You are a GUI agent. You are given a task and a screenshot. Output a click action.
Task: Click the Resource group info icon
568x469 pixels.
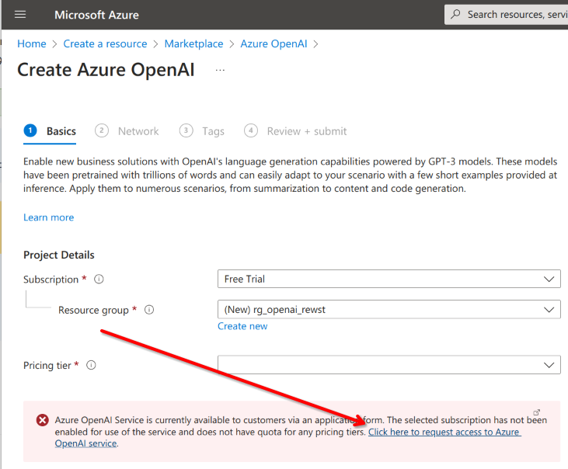pyautogui.click(x=149, y=310)
